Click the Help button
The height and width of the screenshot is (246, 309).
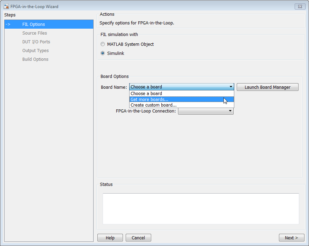tap(110, 238)
